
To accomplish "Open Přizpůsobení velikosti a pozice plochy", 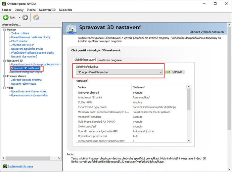I will pos(33,52).
